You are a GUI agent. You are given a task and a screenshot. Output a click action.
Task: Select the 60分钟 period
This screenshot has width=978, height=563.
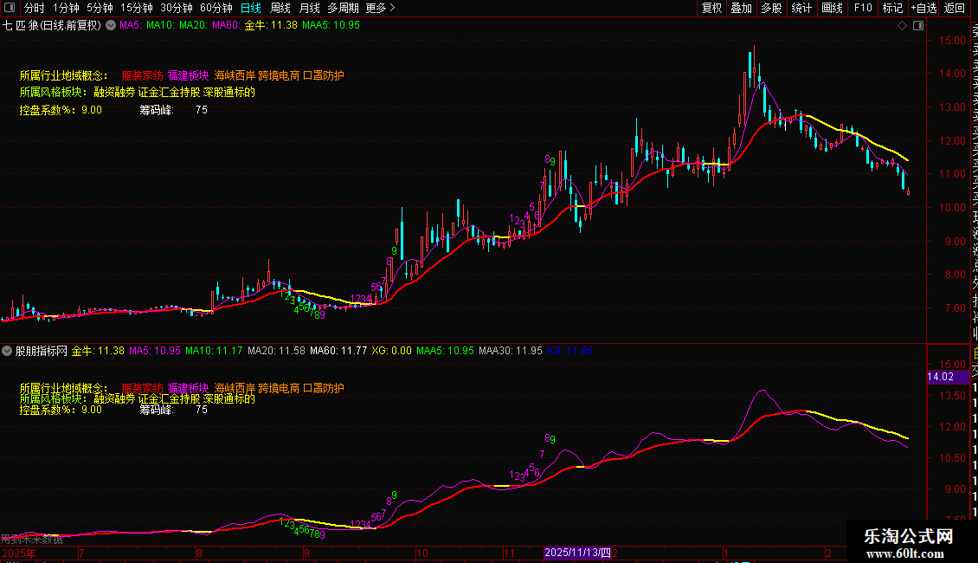tap(216, 8)
